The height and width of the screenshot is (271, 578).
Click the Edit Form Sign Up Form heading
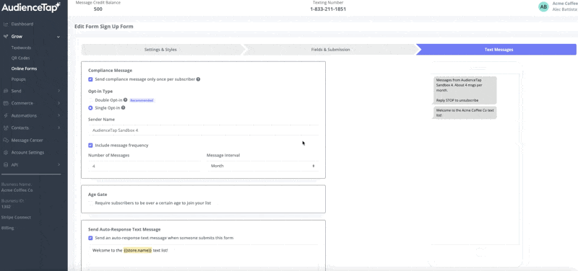coord(104,27)
